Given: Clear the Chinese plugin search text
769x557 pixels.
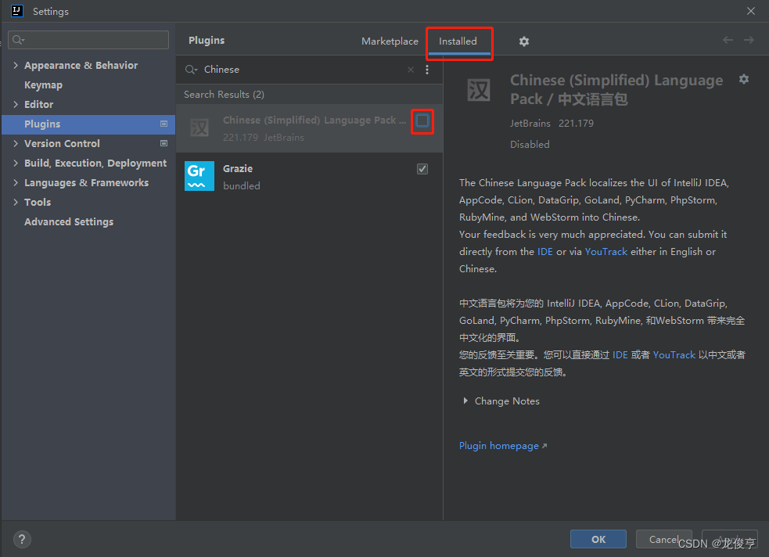Looking at the screenshot, I should click(411, 70).
